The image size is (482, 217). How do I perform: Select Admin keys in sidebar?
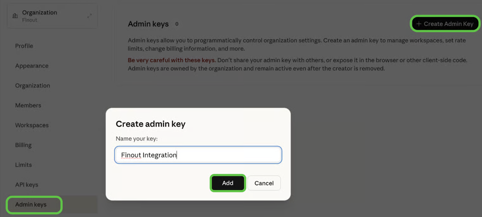click(x=31, y=205)
